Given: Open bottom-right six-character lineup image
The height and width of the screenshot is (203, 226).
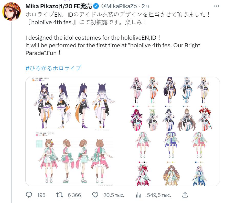Looking at the screenshot, I should [x=171, y=159].
